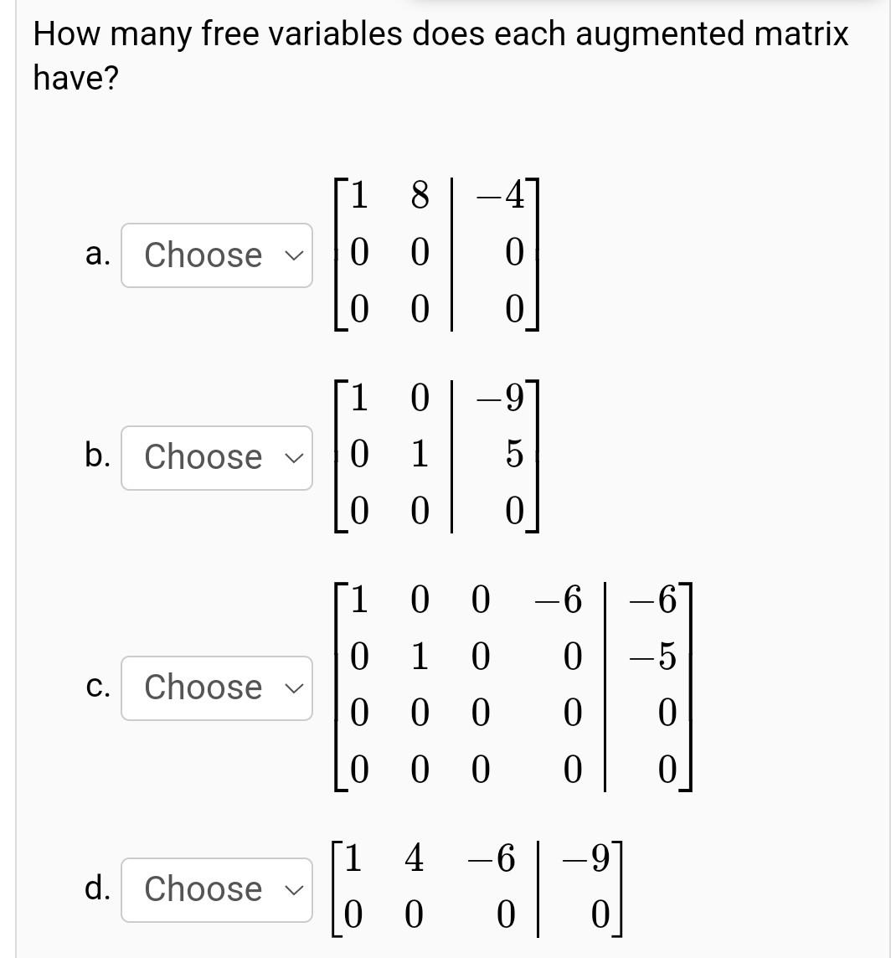The width and height of the screenshot is (891, 958).
Task: Open the Choose dropdown for part d
Action: [216, 889]
